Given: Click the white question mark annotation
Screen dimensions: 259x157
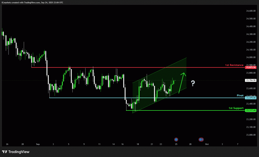Looking at the screenshot, I should [x=193, y=83].
